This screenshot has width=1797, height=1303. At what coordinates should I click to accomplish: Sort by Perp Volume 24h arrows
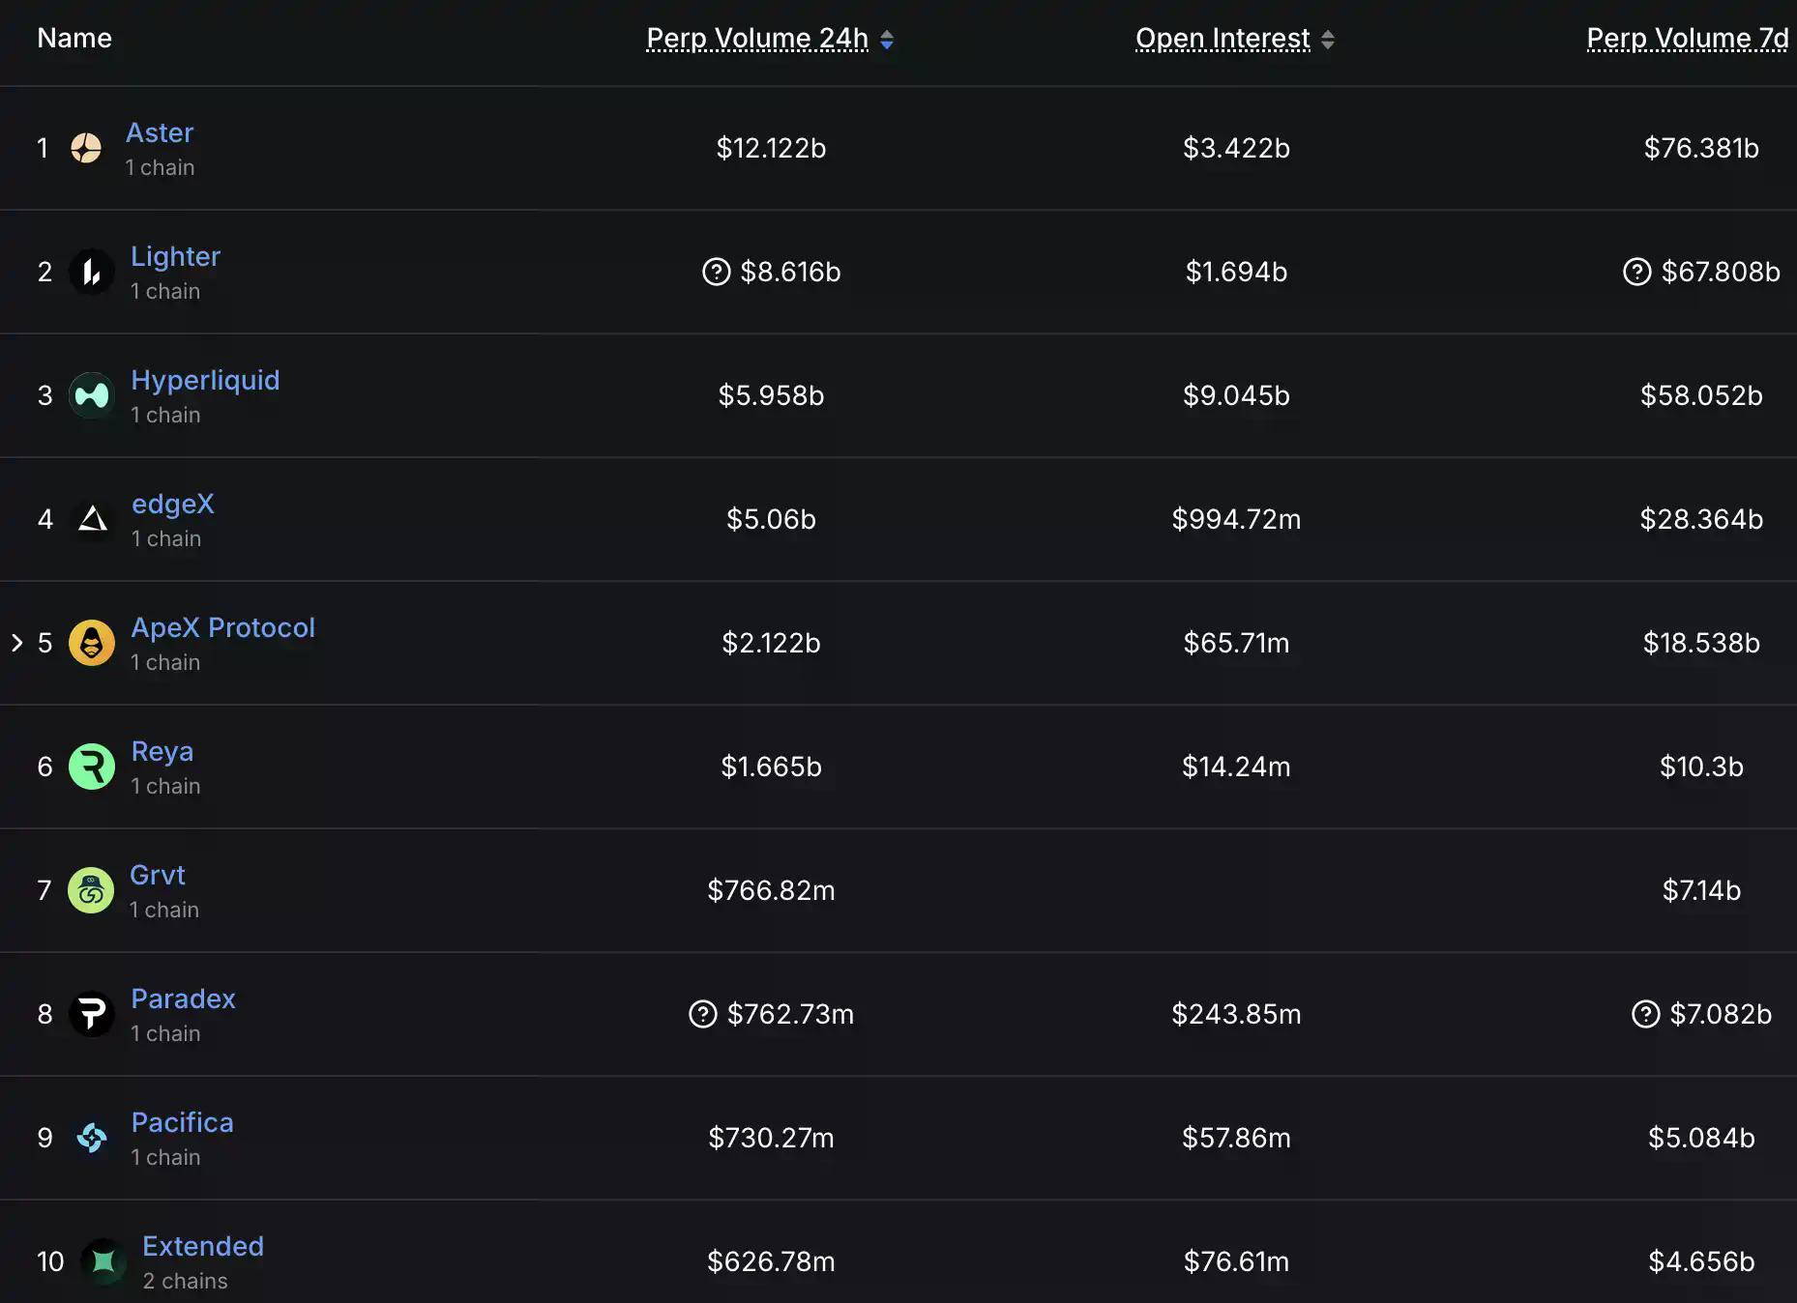pyautogui.click(x=887, y=40)
